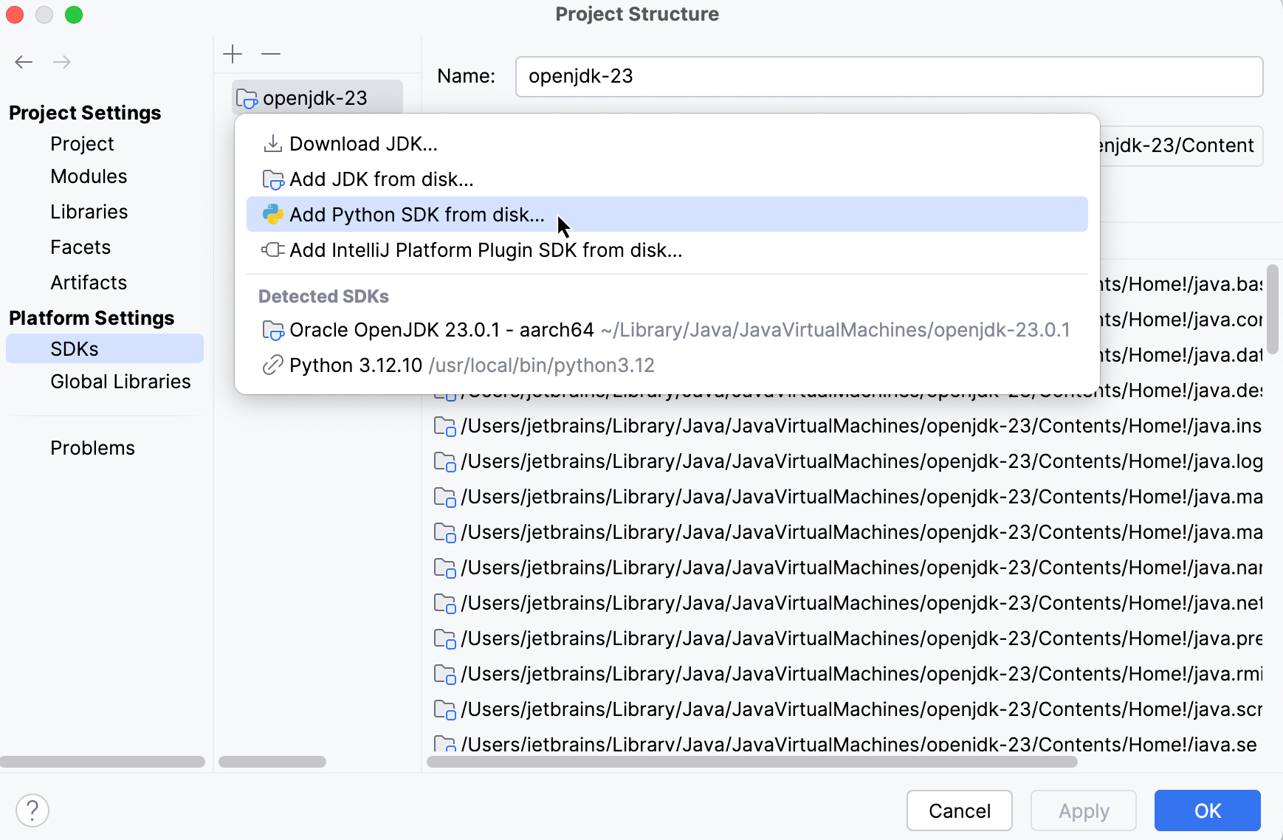The width and height of the screenshot is (1283, 840).
Task: Click the JDK folder icon beside openjdk-23
Action: point(246,97)
